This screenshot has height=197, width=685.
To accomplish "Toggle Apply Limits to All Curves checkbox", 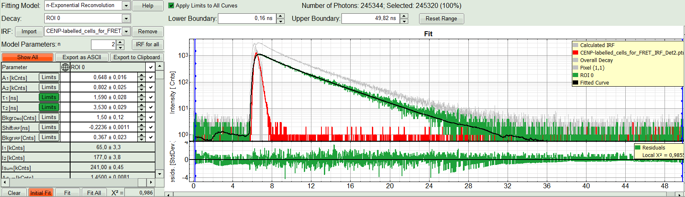I will [x=171, y=6].
